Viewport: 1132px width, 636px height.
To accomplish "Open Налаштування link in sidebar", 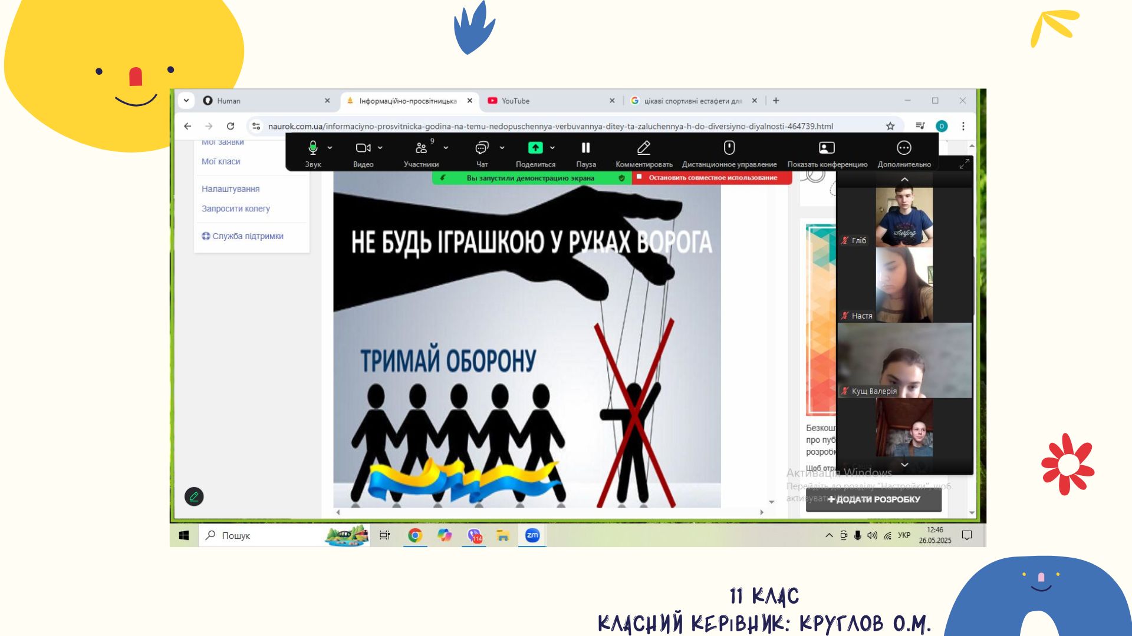I will pyautogui.click(x=231, y=189).
